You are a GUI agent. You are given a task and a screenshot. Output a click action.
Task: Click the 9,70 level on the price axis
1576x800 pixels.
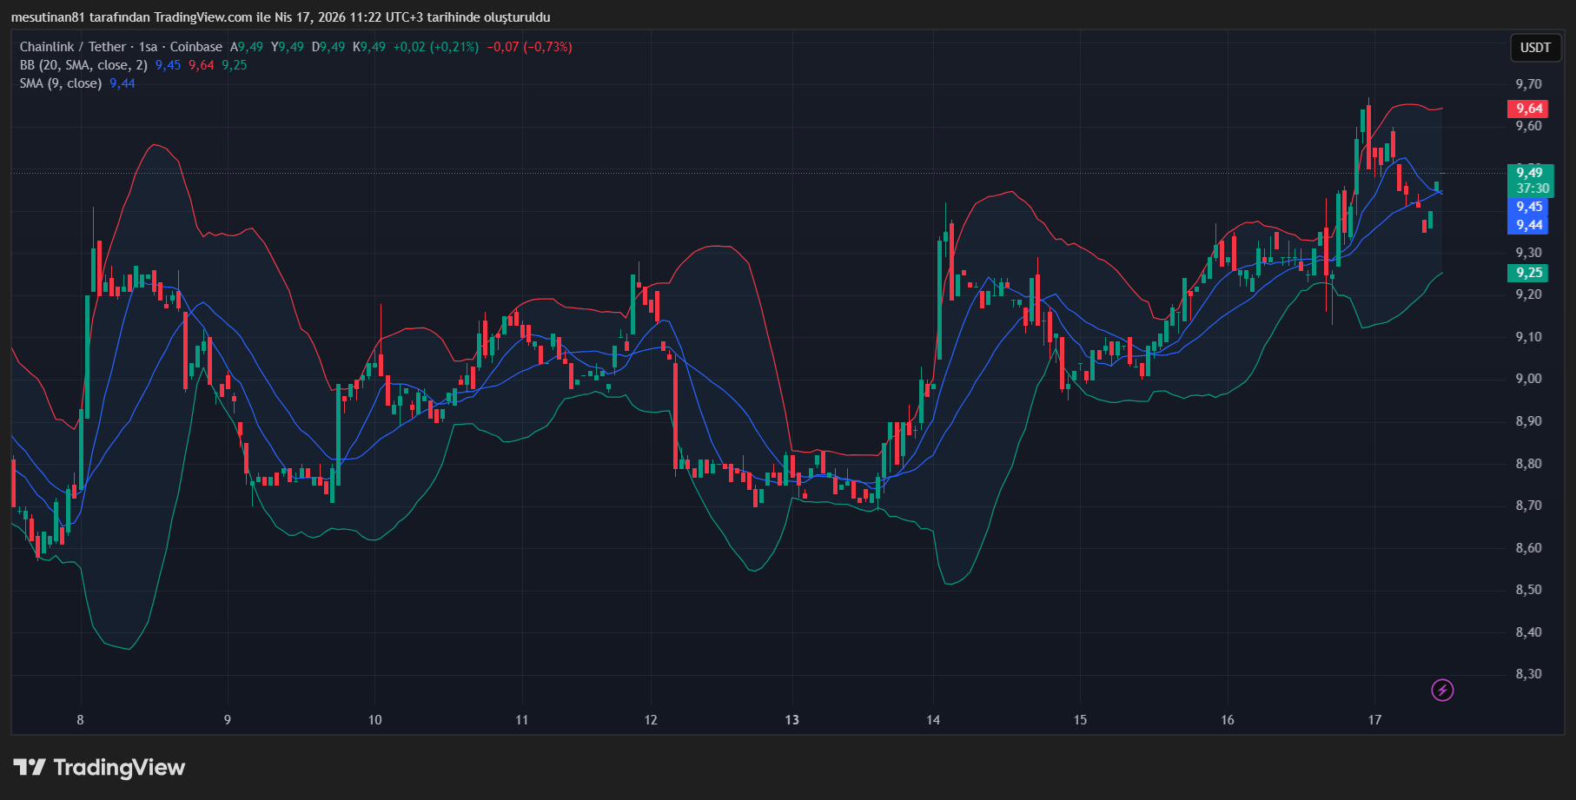[x=1528, y=84]
